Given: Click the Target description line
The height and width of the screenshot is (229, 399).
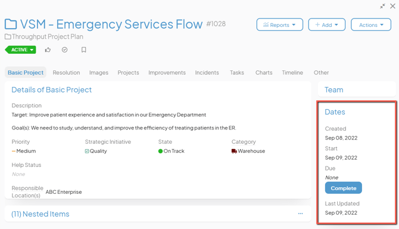Looking at the screenshot, I should pyautogui.click(x=108, y=115).
